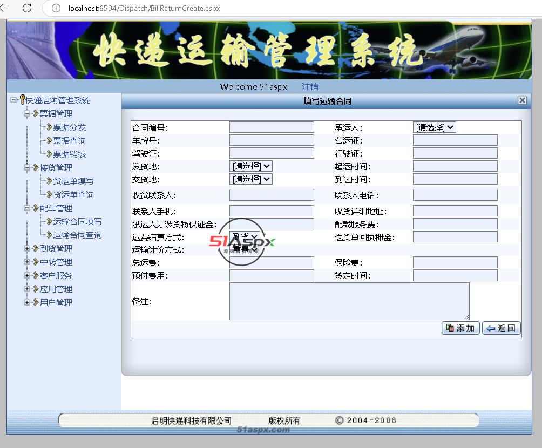Viewport: 542px width, 448px height.
Task: Open the 发货地 dropdown
Action: click(x=250, y=166)
